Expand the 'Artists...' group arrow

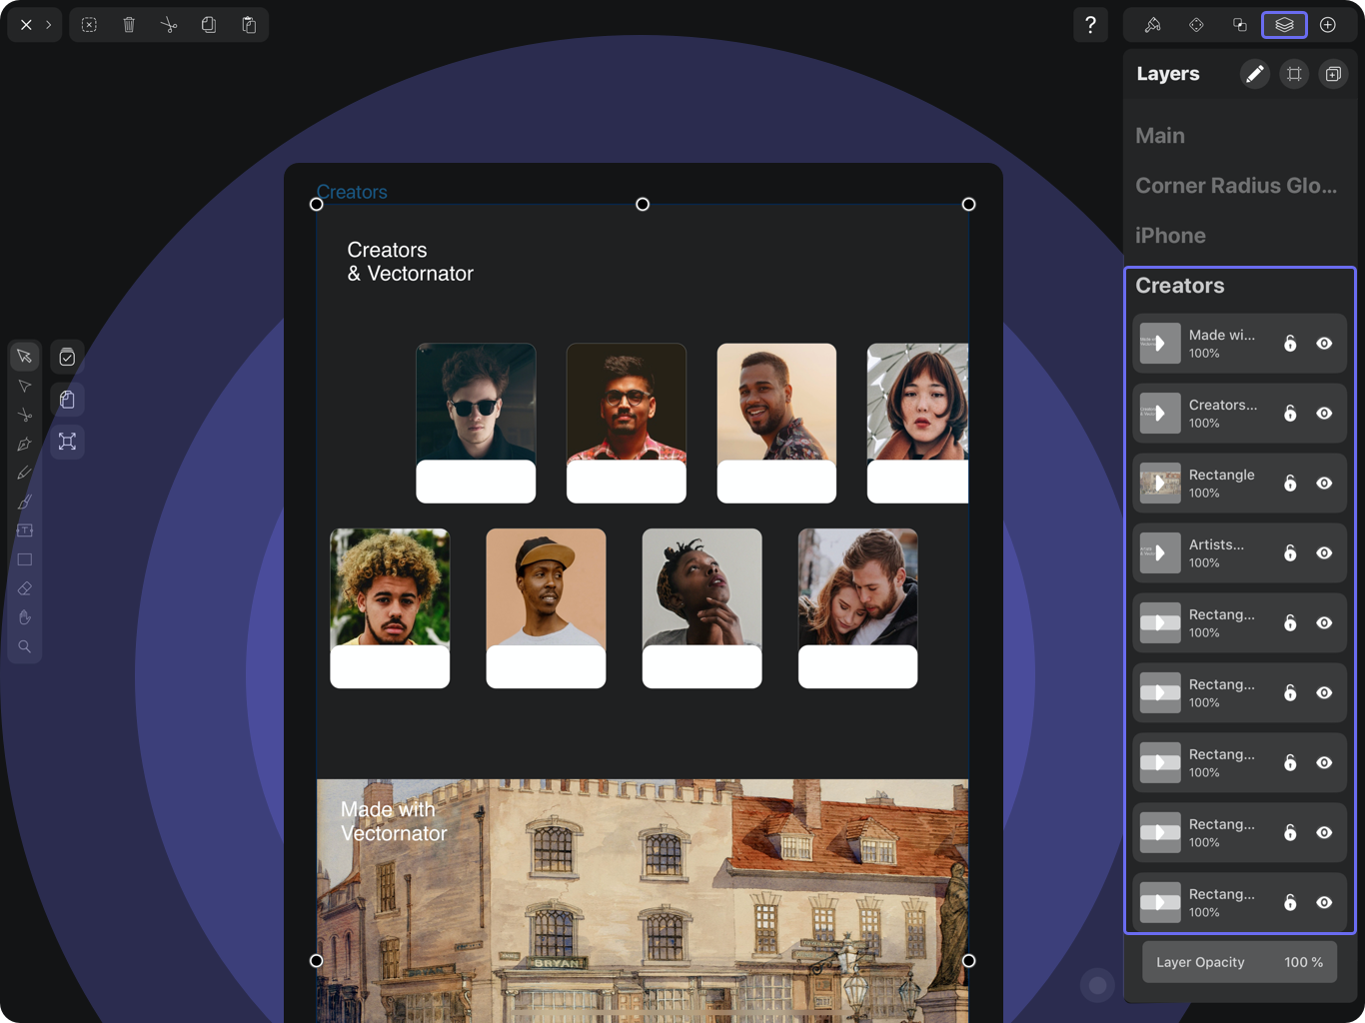[1160, 553]
